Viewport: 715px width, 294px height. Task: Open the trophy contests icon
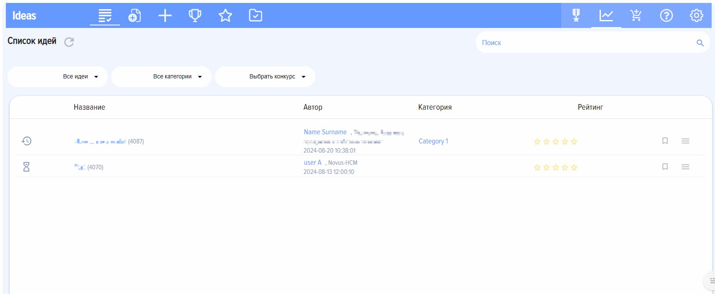pos(195,16)
